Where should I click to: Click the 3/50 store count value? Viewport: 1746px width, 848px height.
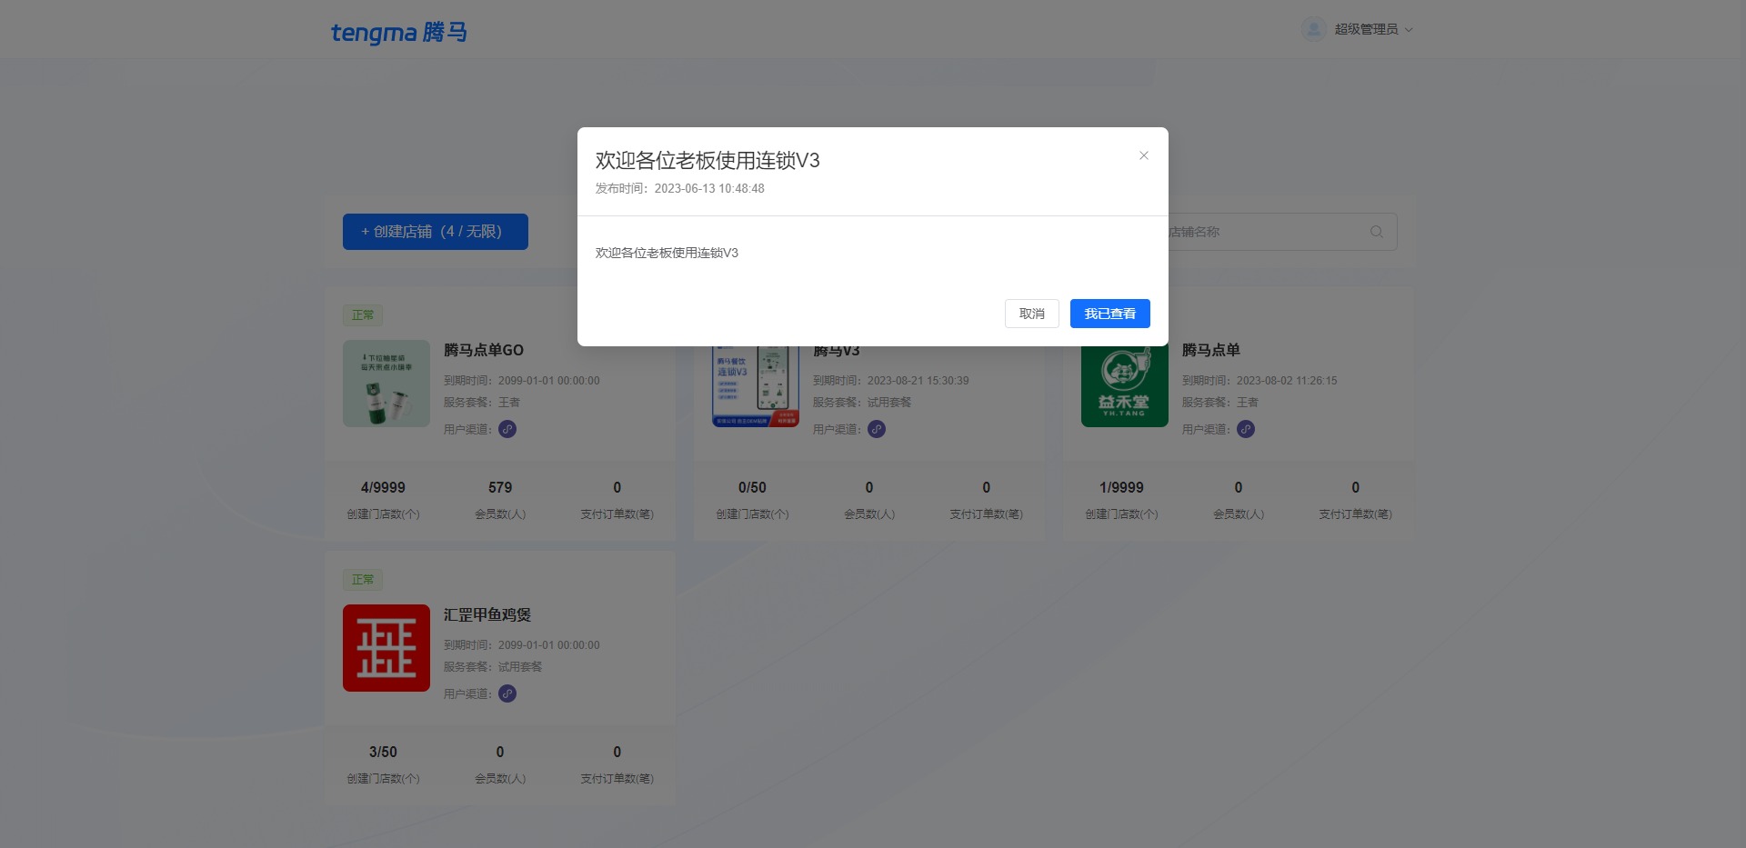[383, 752]
